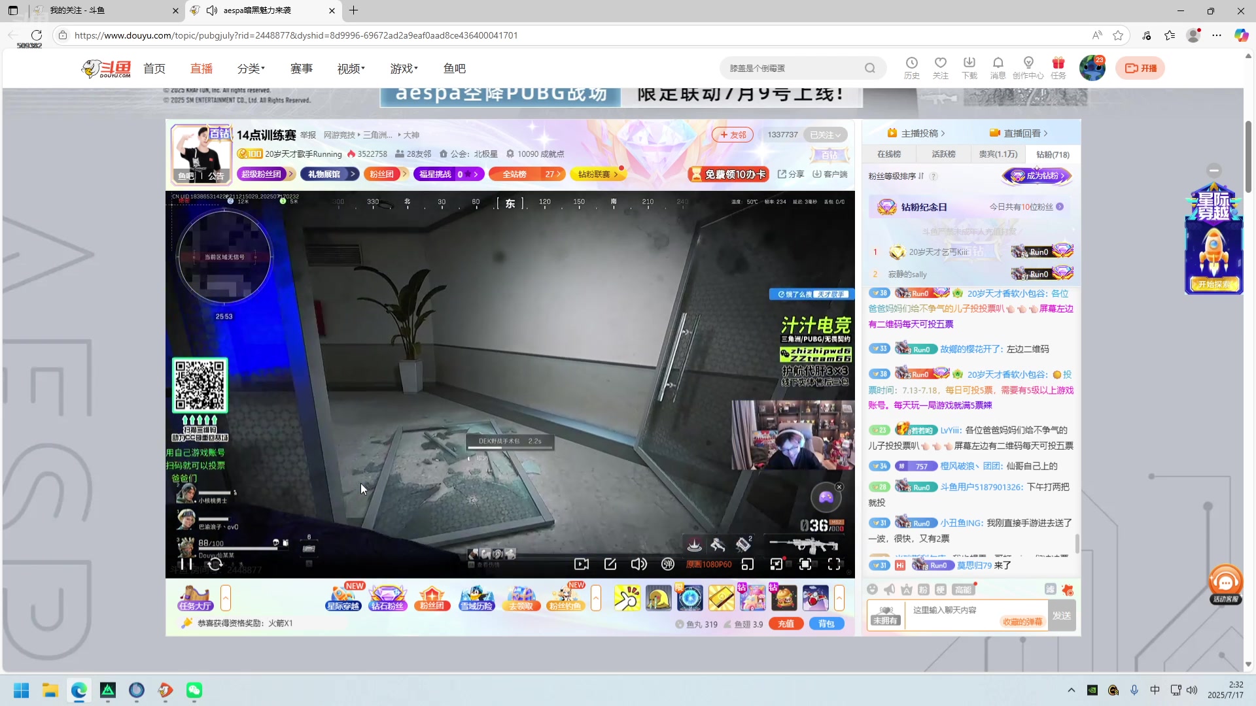Go to 首页 home in navigation
The height and width of the screenshot is (706, 1256).
click(x=154, y=69)
